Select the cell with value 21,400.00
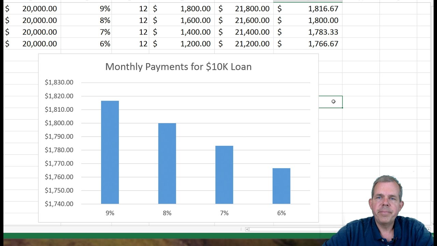Image resolution: width=437 pixels, height=246 pixels. [x=244, y=32]
